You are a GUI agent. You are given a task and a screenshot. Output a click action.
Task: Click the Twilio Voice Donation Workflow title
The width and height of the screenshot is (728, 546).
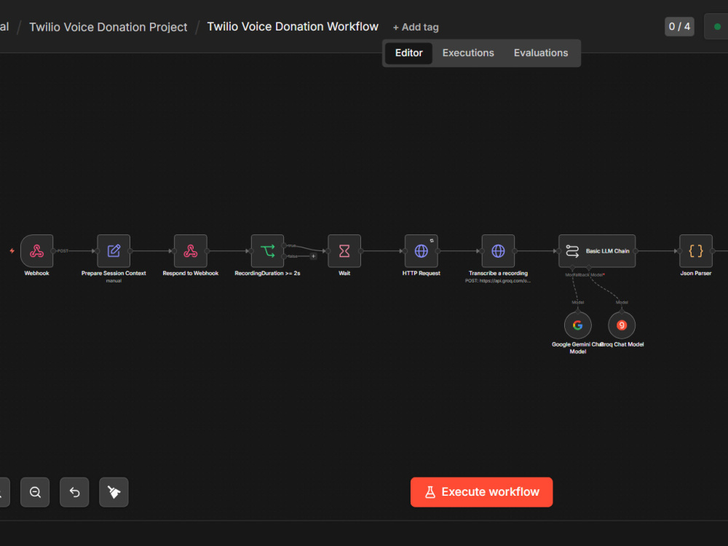pyautogui.click(x=293, y=26)
